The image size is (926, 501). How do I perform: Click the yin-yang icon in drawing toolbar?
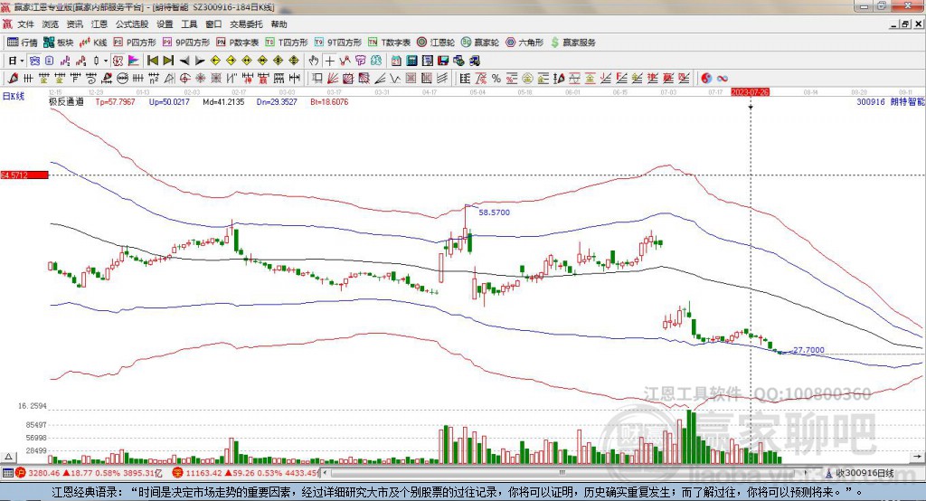[706, 78]
